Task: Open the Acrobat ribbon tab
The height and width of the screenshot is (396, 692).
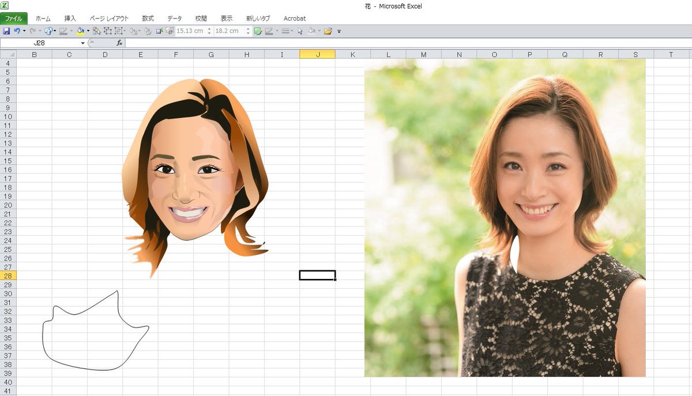Action: pyautogui.click(x=295, y=18)
